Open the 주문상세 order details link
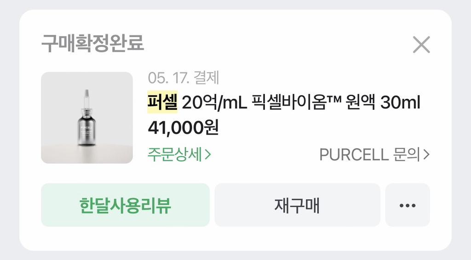The image size is (471, 260). point(176,154)
